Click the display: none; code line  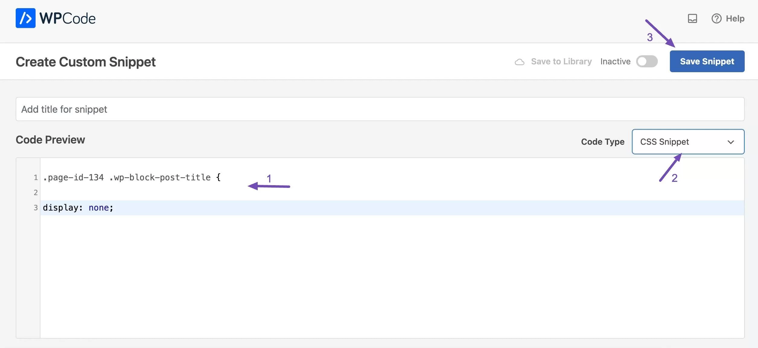coord(78,208)
